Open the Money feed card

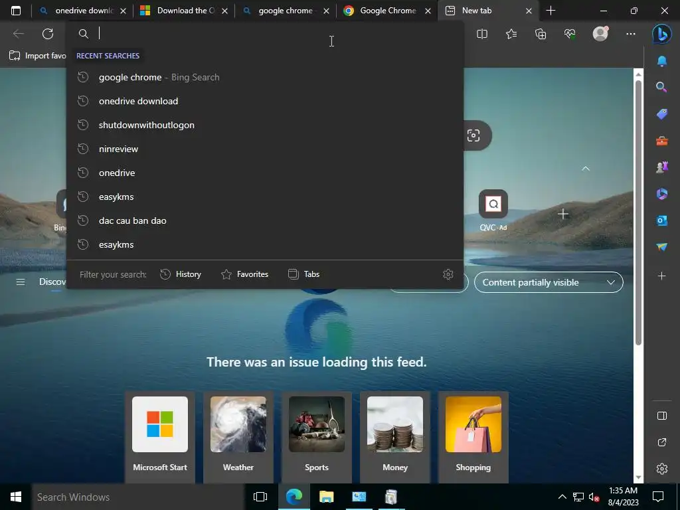coord(395,436)
